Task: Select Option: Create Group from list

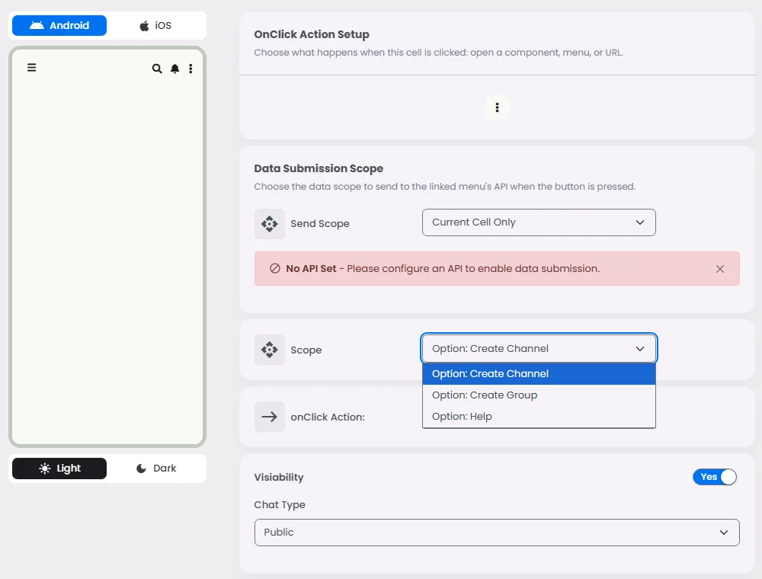Action: (485, 395)
